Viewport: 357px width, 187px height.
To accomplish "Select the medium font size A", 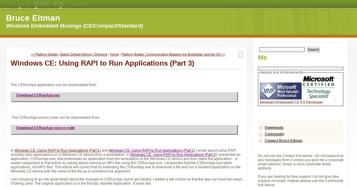I will 23,4.
